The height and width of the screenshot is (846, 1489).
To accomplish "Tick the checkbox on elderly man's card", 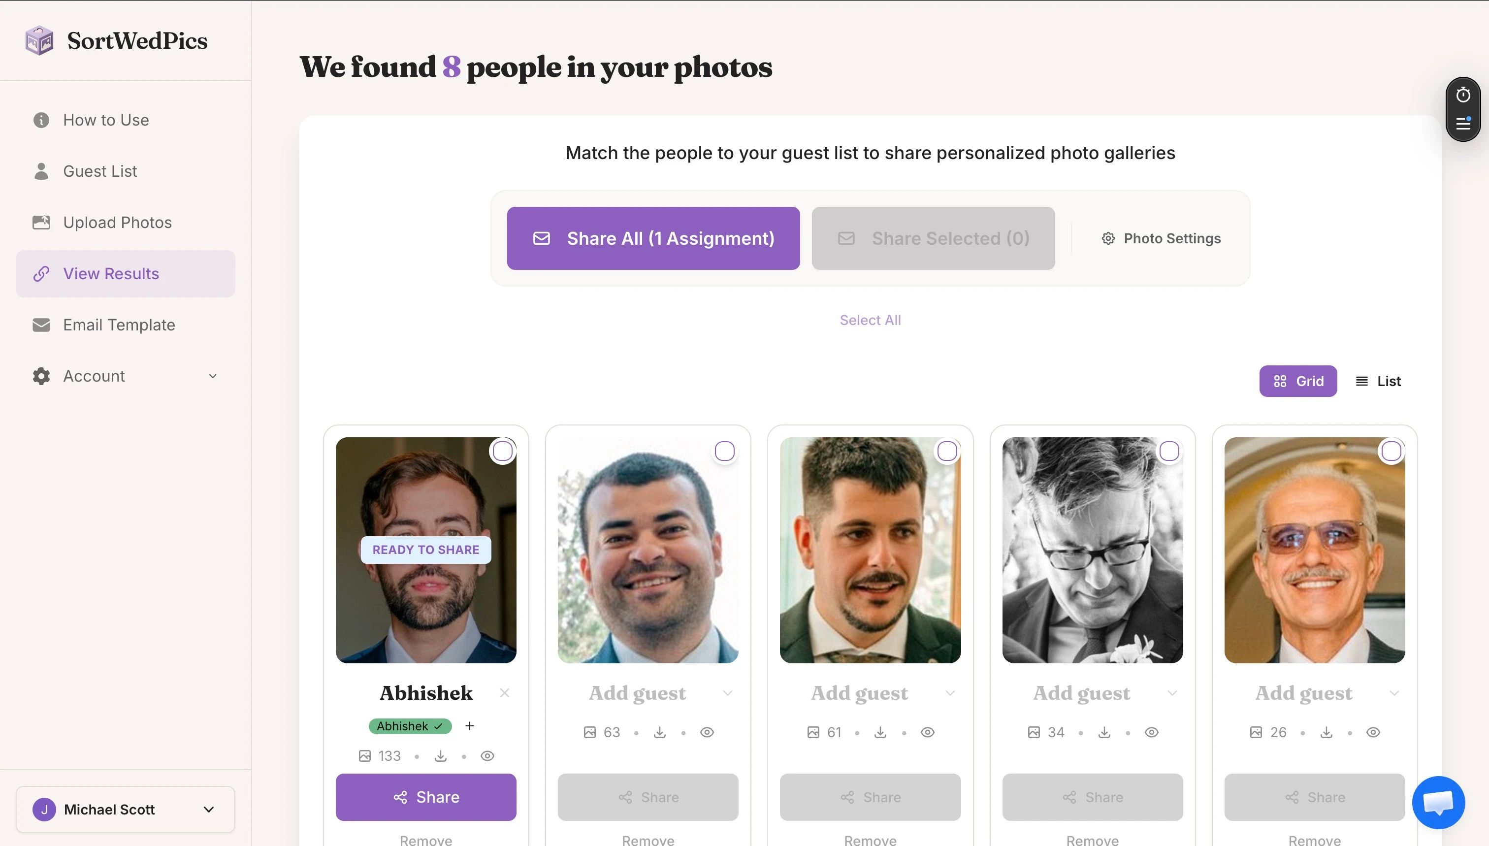I will coord(1391,451).
